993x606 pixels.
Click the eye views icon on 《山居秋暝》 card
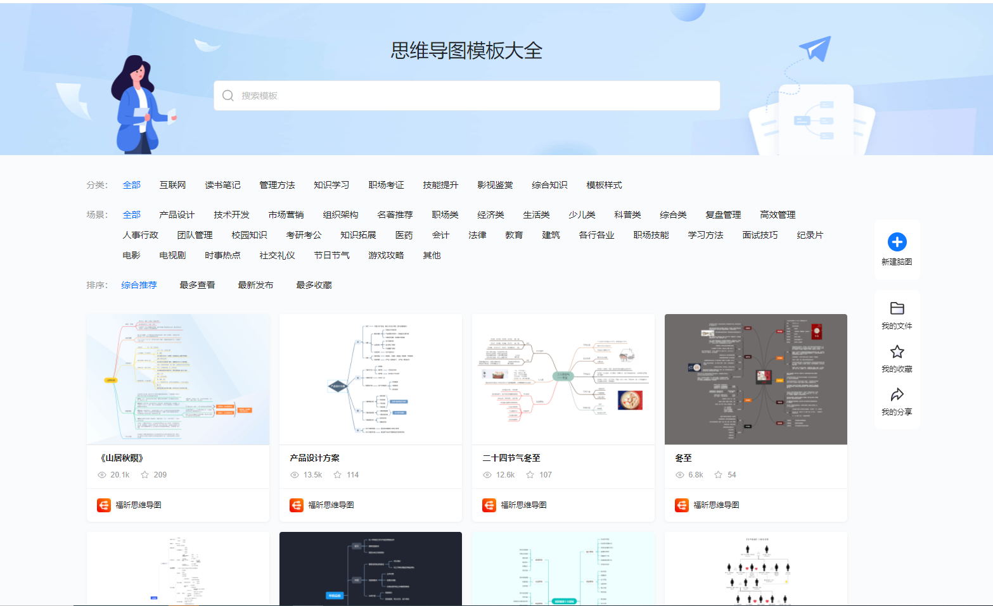point(102,475)
